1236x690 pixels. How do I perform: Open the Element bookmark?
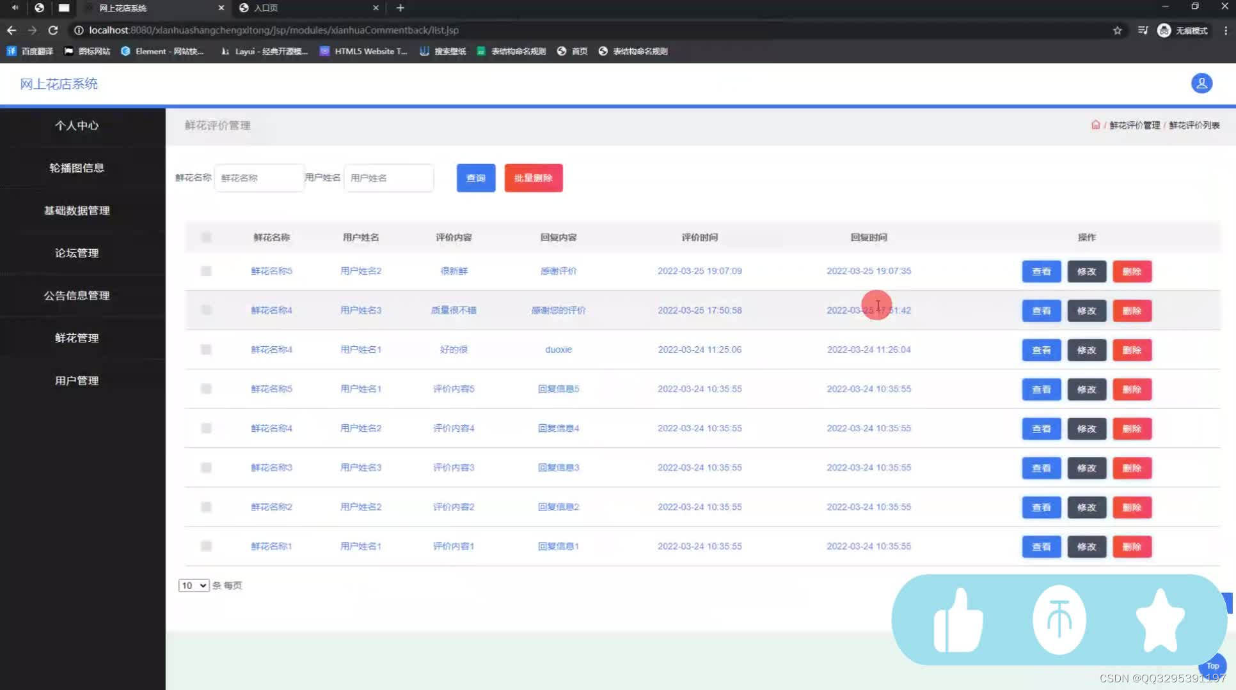pos(162,51)
